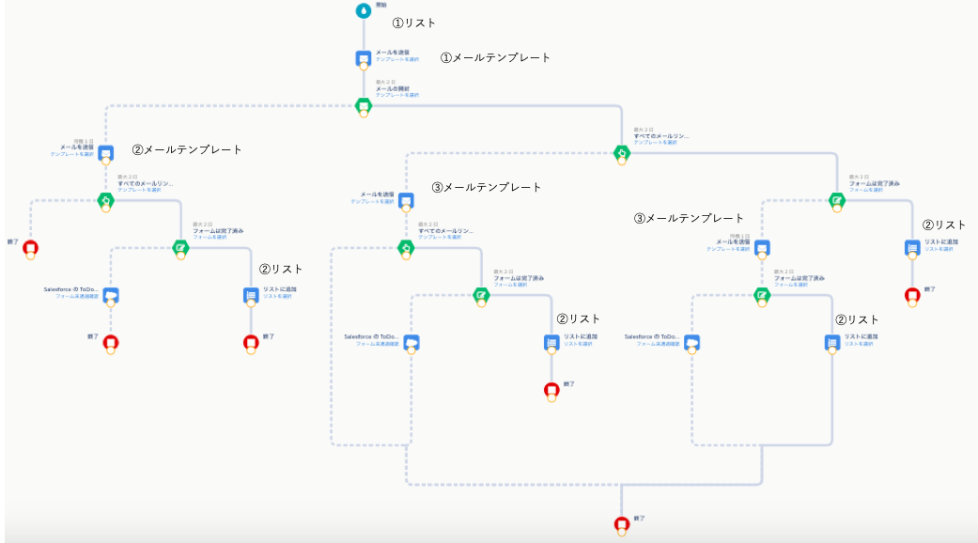Image resolution: width=978 pixels, height=543 pixels.
Task: Click add-step circle under leftmost End node
Action: coord(31,256)
